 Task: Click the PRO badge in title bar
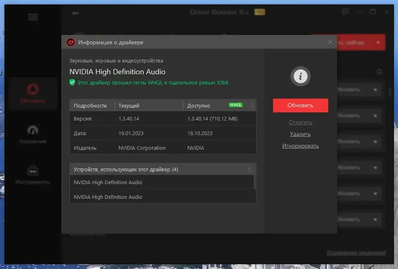(x=260, y=12)
